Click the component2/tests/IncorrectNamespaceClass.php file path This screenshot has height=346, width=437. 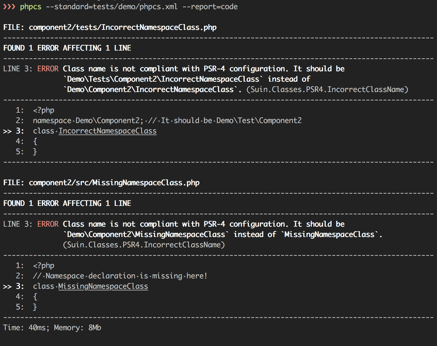point(123,27)
